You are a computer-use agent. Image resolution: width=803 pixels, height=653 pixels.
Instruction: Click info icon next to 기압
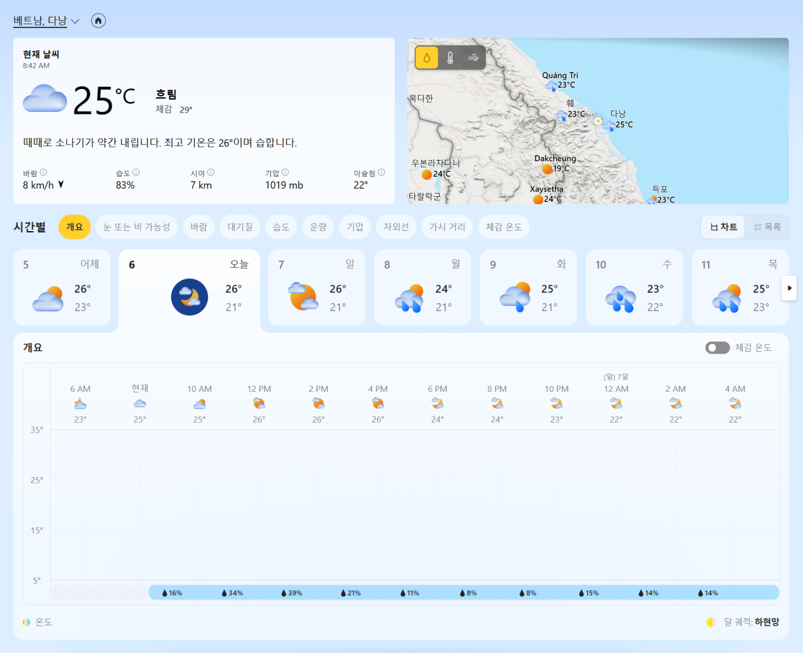pyautogui.click(x=285, y=173)
